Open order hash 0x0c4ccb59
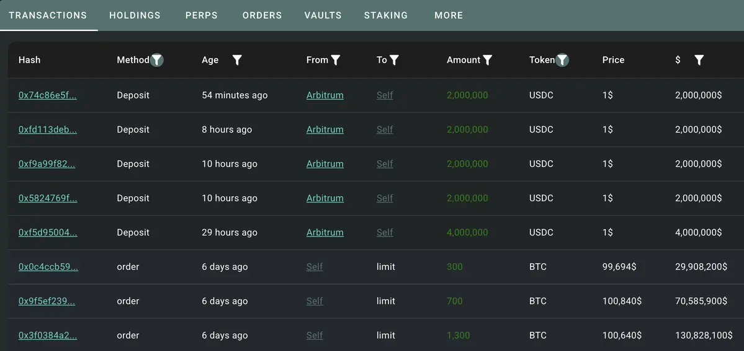Image resolution: width=744 pixels, height=351 pixels. click(48, 267)
